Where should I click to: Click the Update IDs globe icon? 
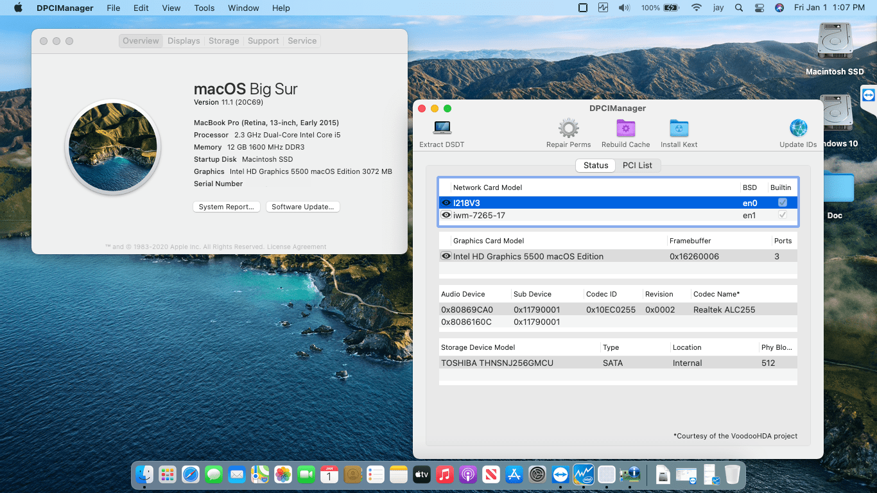[x=798, y=128]
